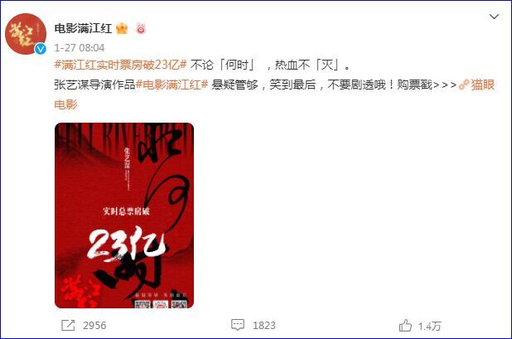Expand the post options chevron menu
This screenshot has width=512, height=339.
[x=494, y=17]
